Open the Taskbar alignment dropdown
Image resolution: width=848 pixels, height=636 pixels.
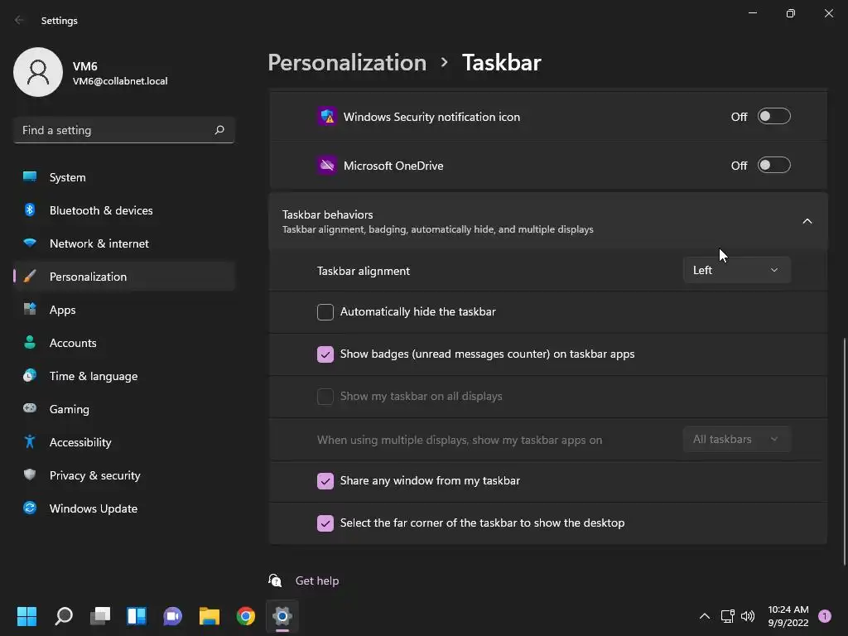(x=736, y=270)
